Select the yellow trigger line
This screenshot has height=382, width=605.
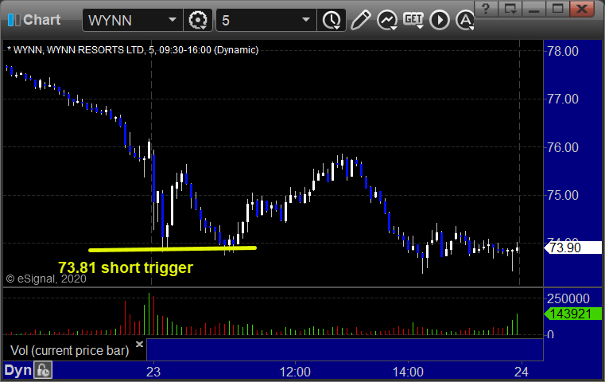[172, 249]
